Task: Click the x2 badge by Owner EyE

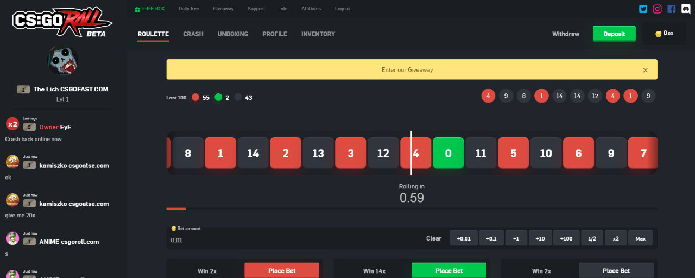Action: click(12, 124)
